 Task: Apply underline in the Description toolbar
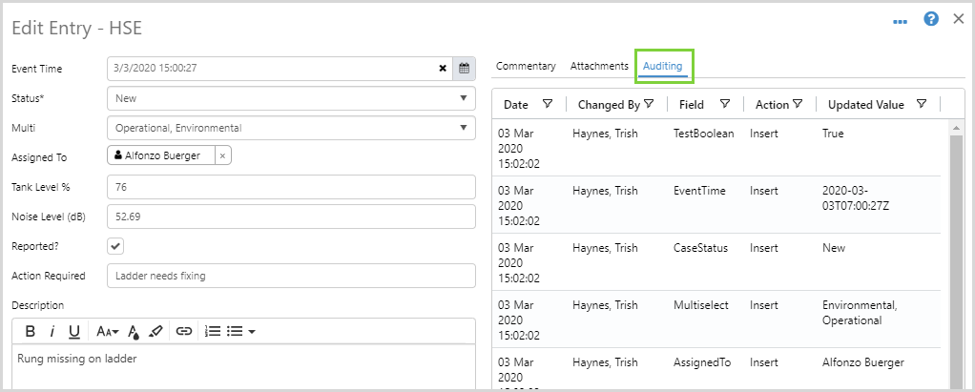73,332
